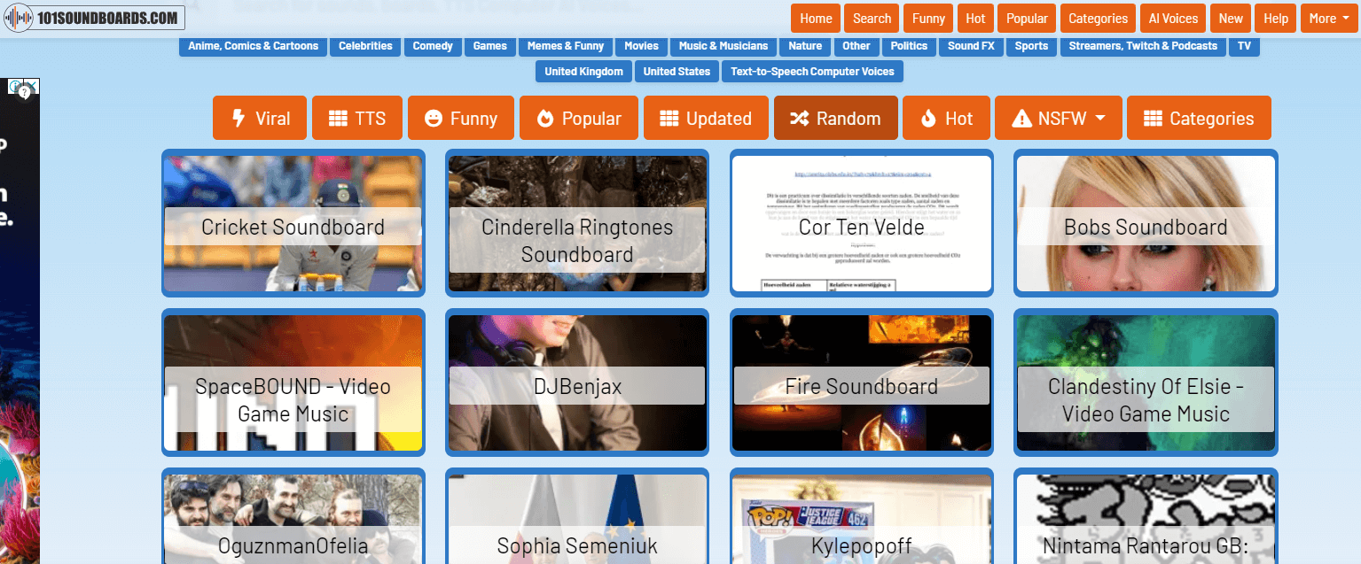This screenshot has height=564, width=1361.
Task: Click the grid icon beside TTS
Action: click(338, 119)
